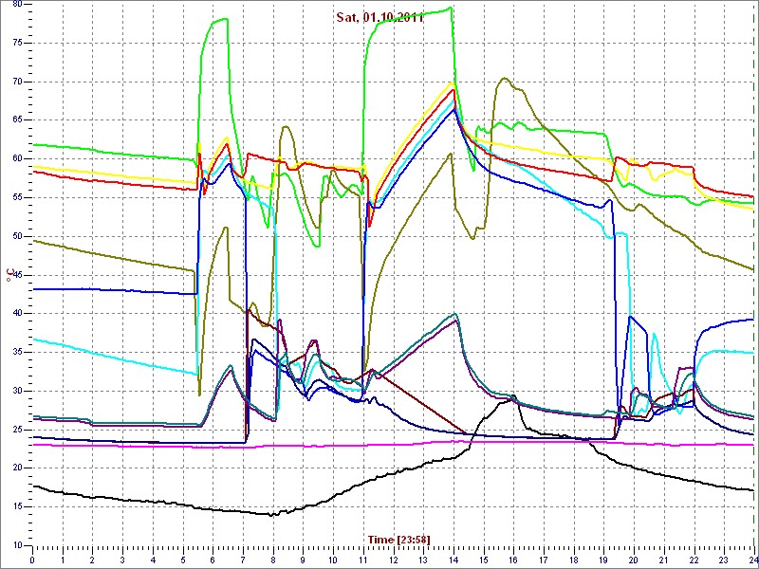Viewport: 759px width, 569px height.
Task: Click hour 5 on the time axis
Action: tap(182, 560)
